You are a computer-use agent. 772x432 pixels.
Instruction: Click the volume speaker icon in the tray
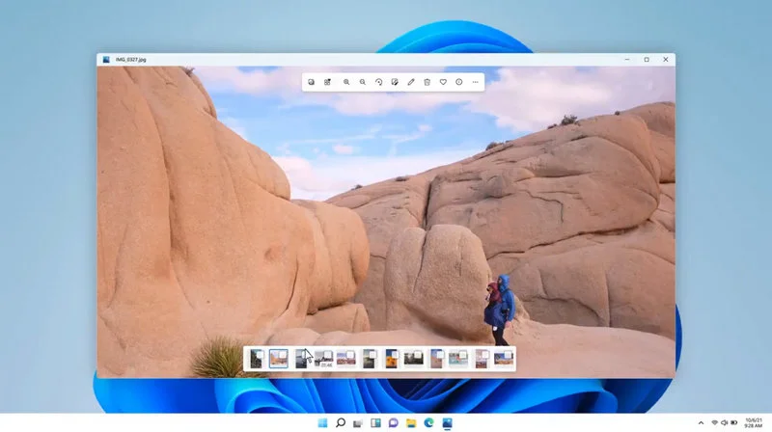point(725,423)
